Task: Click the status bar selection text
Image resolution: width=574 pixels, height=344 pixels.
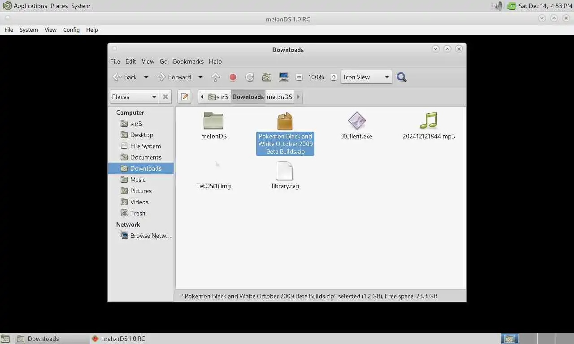Action: point(309,296)
